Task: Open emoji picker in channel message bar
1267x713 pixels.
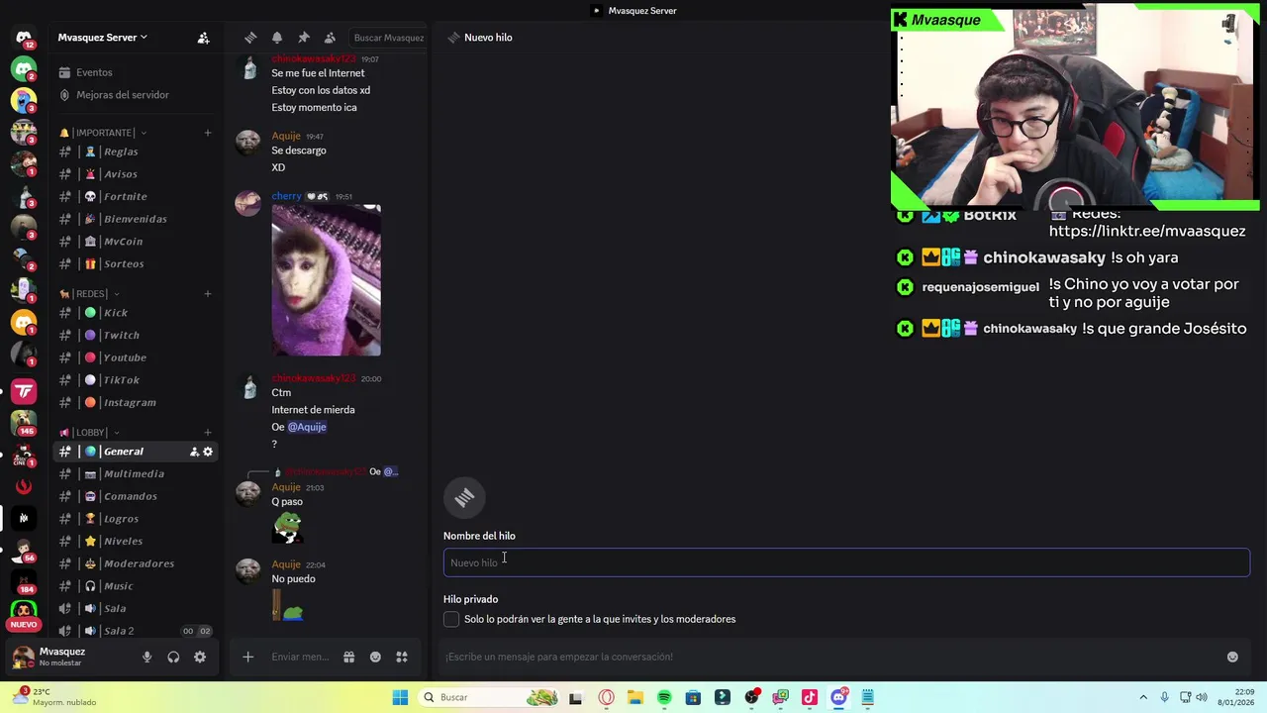Action: click(x=375, y=657)
